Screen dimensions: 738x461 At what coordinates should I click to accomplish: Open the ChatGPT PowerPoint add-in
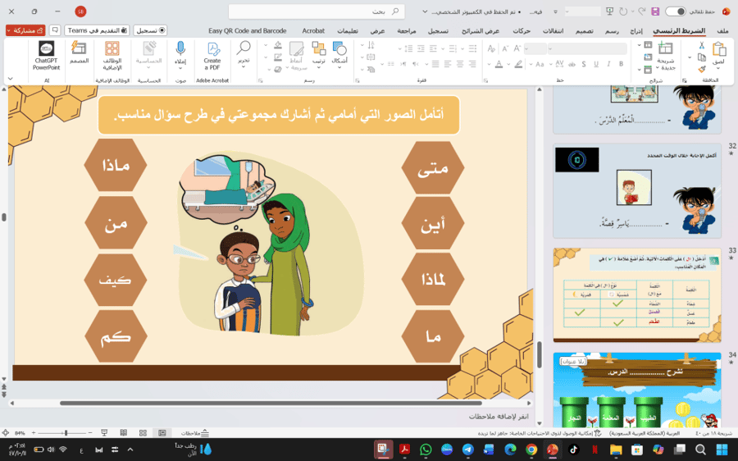(x=46, y=56)
